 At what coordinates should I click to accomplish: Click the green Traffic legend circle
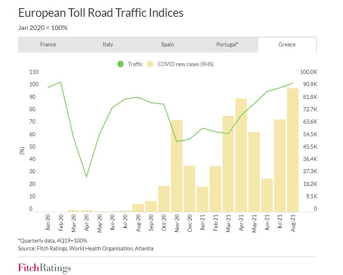(x=121, y=64)
